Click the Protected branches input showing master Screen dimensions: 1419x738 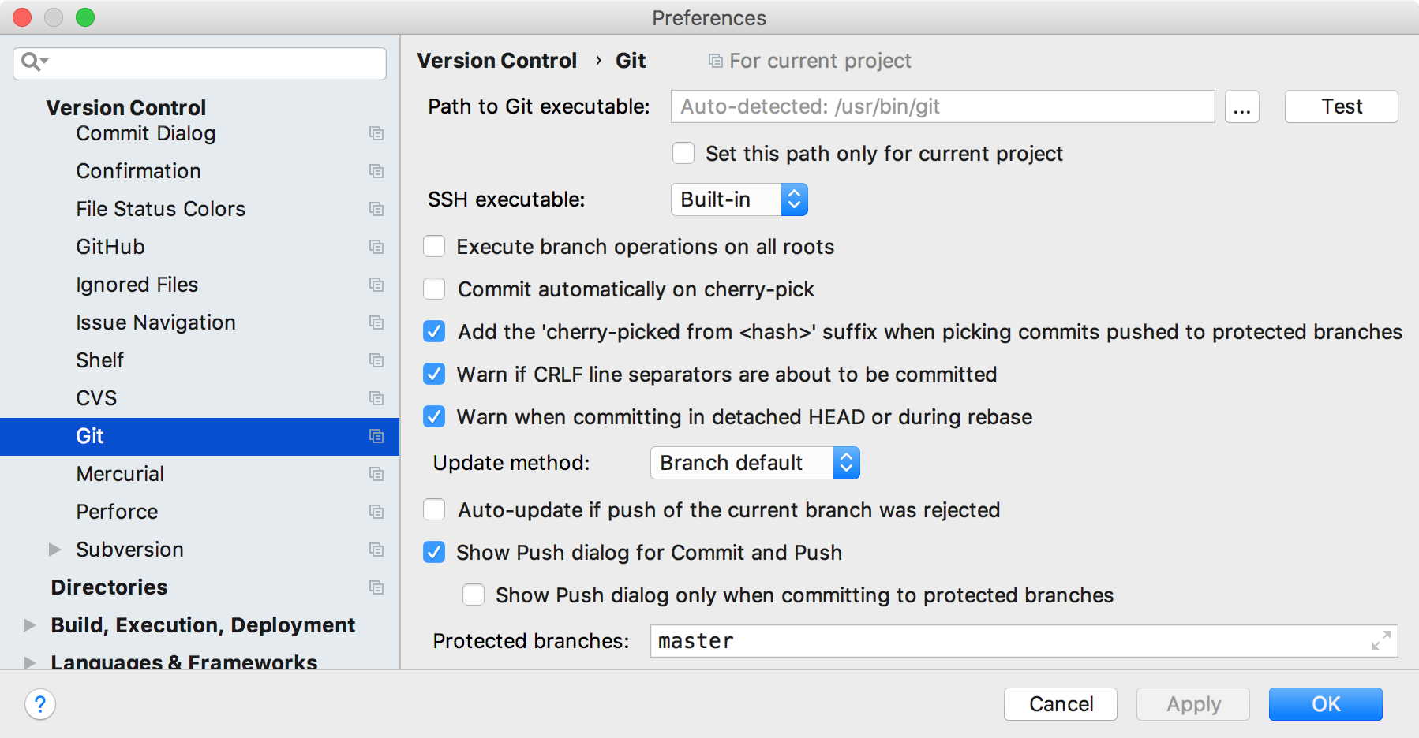click(868, 641)
